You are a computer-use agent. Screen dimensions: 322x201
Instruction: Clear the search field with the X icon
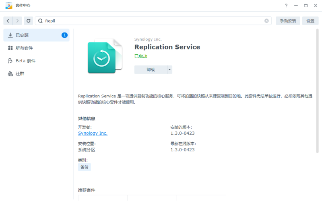[266, 21]
